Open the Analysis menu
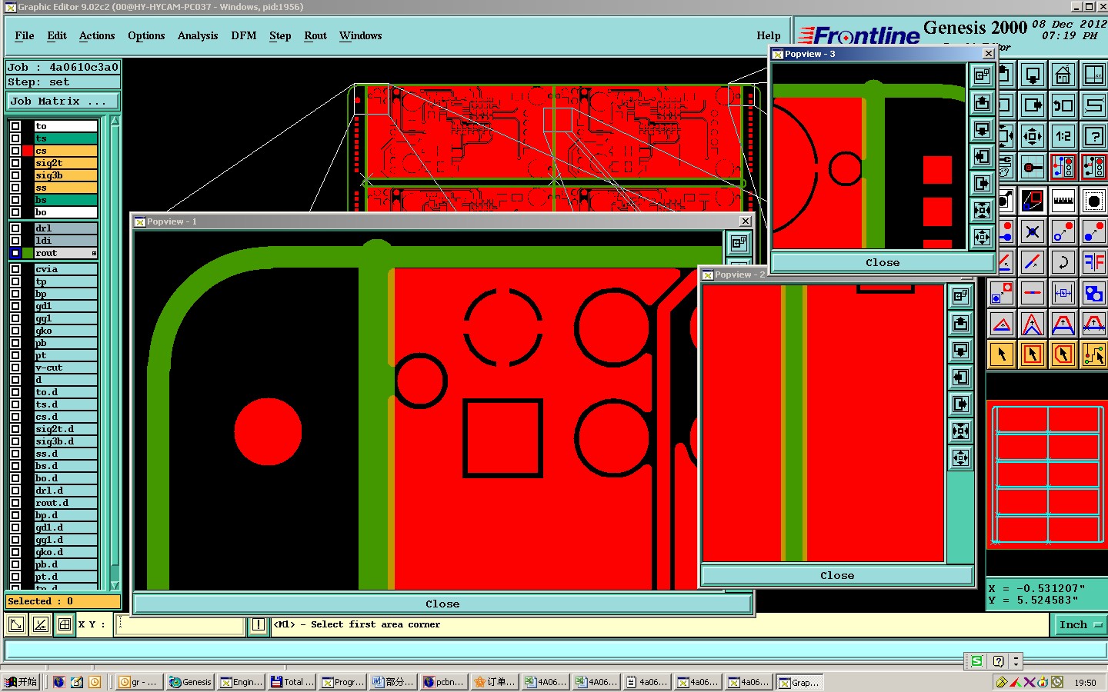The image size is (1108, 692). point(198,35)
